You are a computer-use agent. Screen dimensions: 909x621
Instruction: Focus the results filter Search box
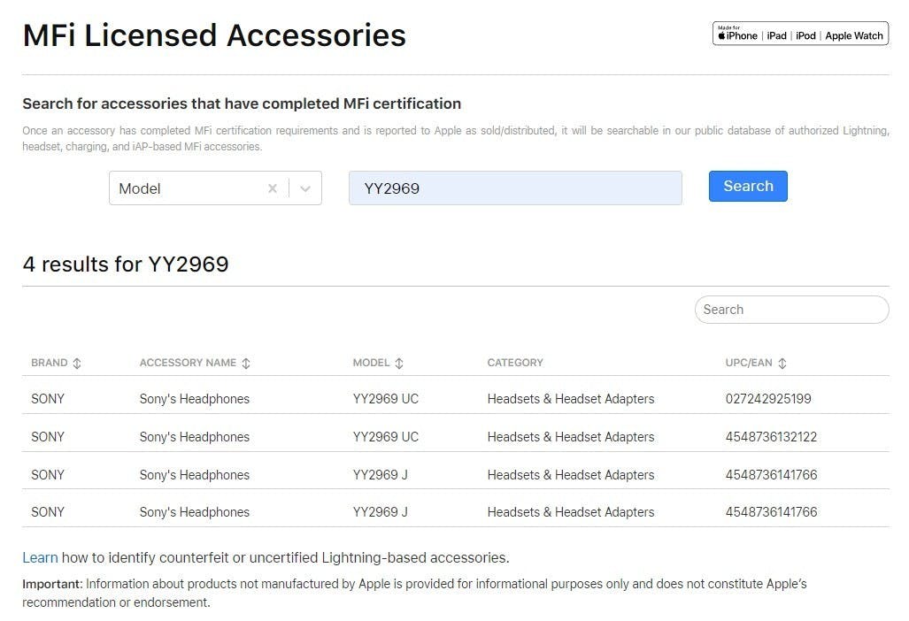click(791, 310)
